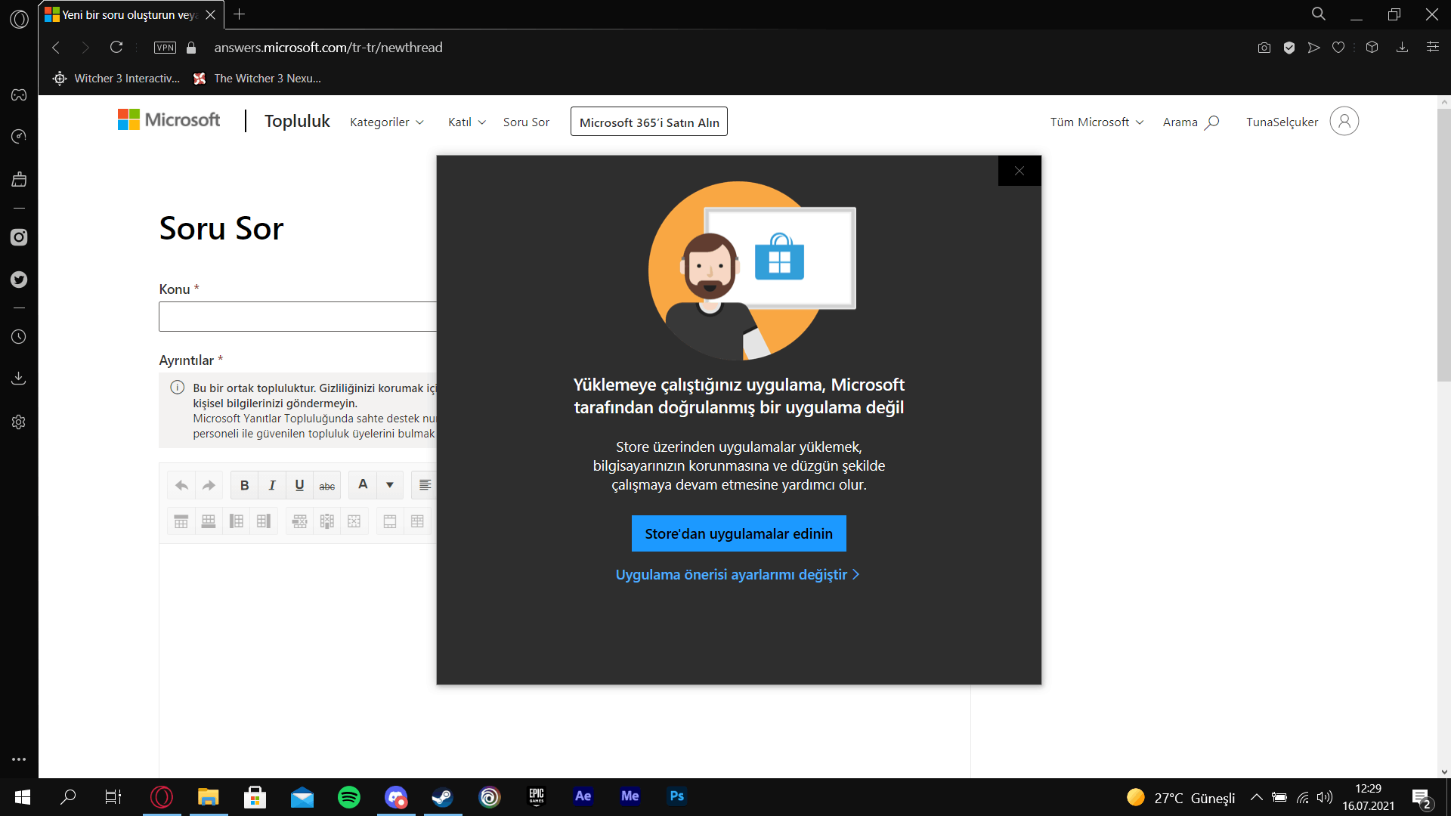Show hidden system tray icons
1451x816 pixels.
pos(1256,797)
